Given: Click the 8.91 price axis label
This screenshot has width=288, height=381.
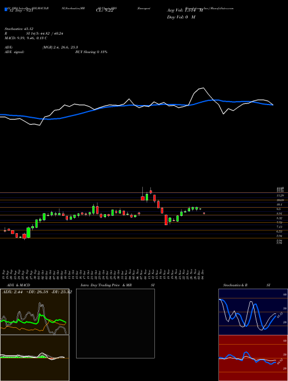Looking at the screenshot, I should tap(279, 214).
